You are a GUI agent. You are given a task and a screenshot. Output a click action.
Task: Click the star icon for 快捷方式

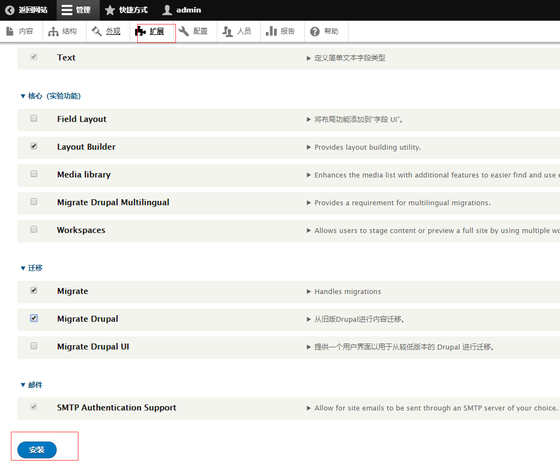click(x=110, y=10)
